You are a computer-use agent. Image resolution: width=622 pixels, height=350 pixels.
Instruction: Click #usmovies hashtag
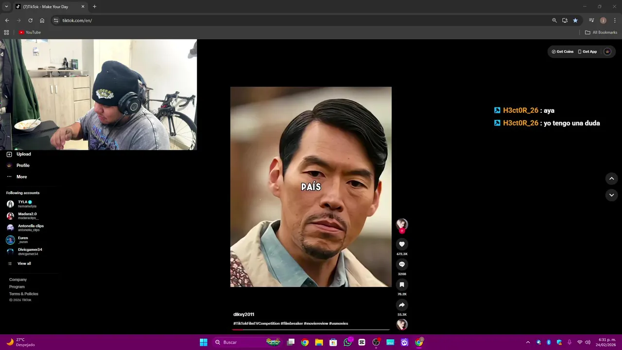click(x=339, y=323)
